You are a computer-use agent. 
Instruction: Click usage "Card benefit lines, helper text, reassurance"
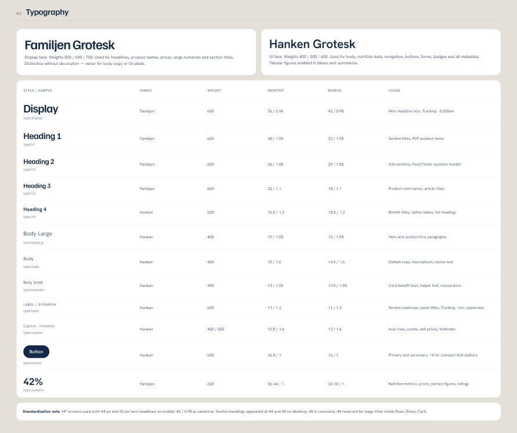(x=425, y=286)
